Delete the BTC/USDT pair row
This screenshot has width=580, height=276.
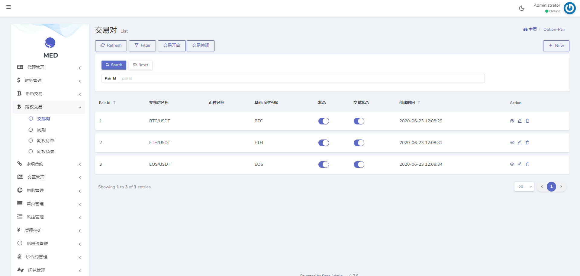pos(527,121)
